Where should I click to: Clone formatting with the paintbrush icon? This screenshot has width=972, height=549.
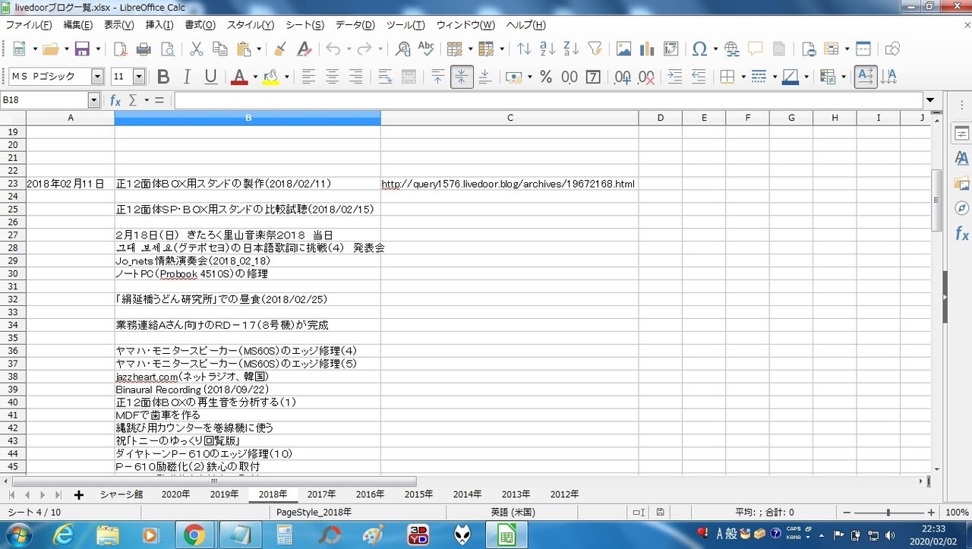280,49
